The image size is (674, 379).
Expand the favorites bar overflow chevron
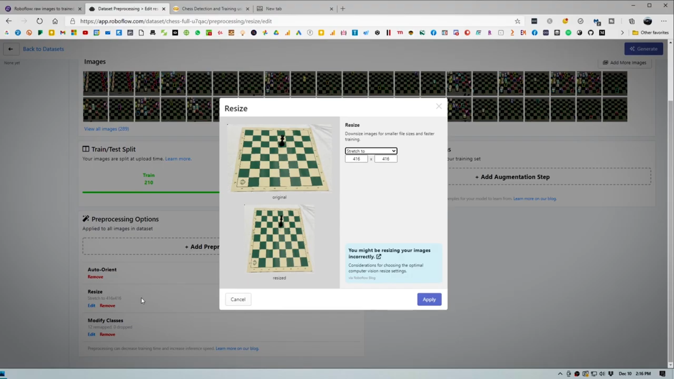click(622, 33)
